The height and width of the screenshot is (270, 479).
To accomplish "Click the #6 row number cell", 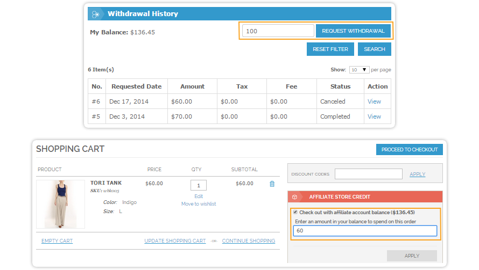I will pos(96,101).
